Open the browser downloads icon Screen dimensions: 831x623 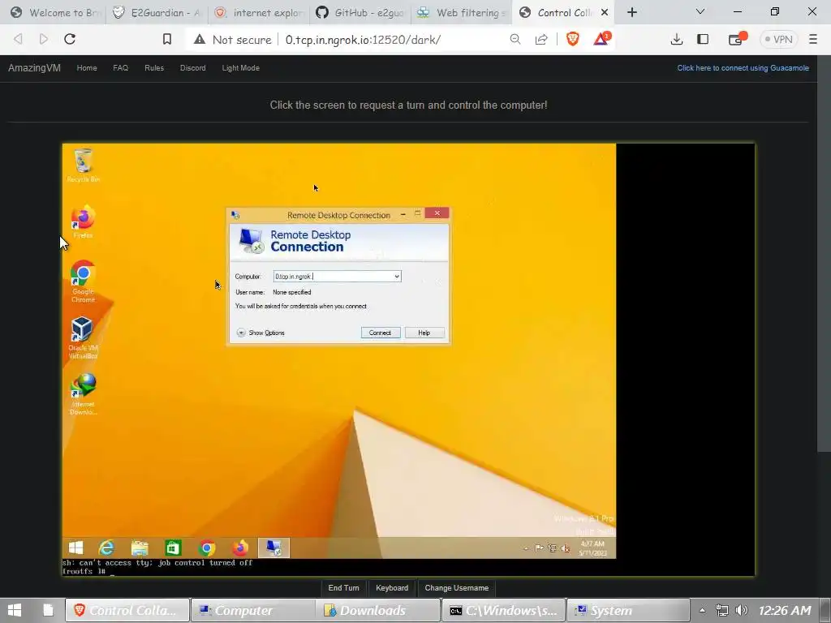[x=676, y=39]
